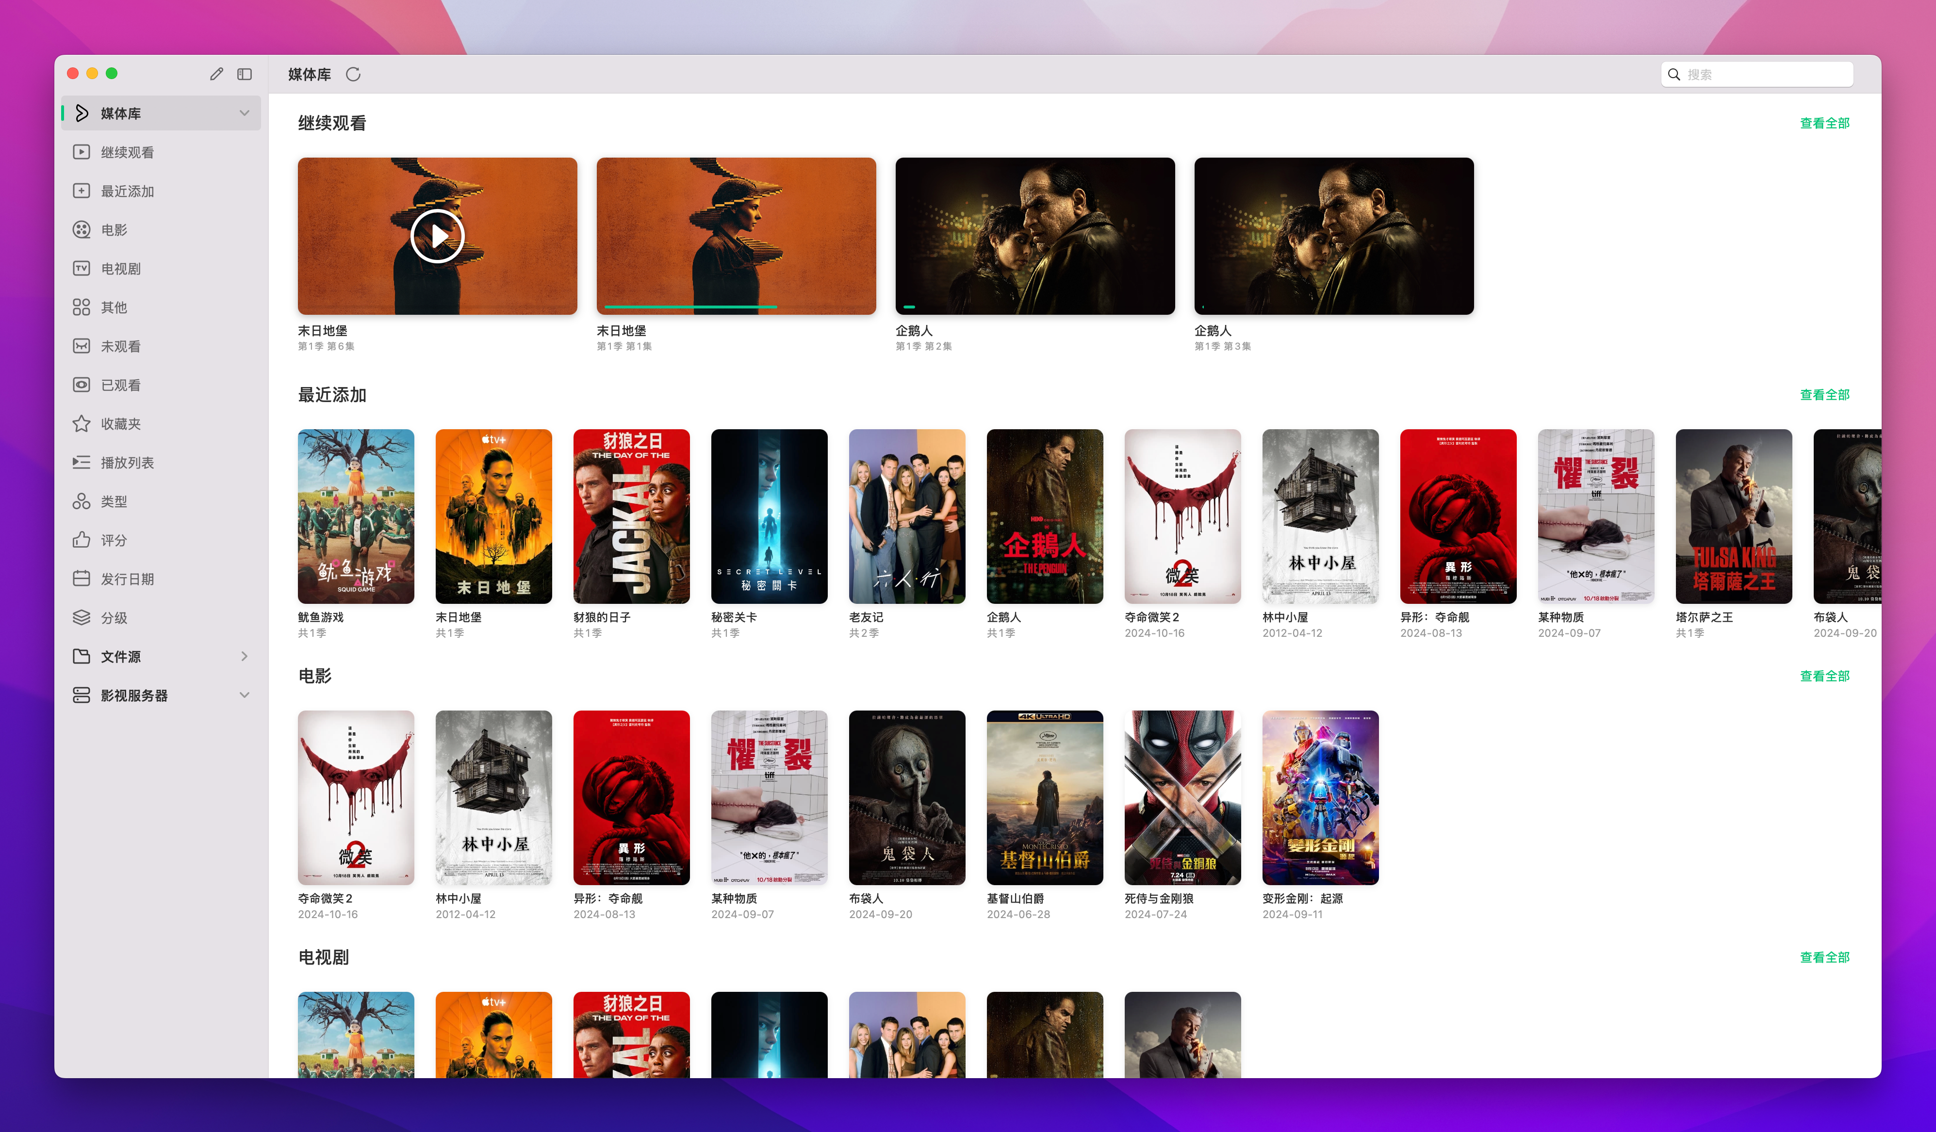Collapse the 影视服务器 section chevron
The image size is (1936, 1132).
tap(245, 695)
